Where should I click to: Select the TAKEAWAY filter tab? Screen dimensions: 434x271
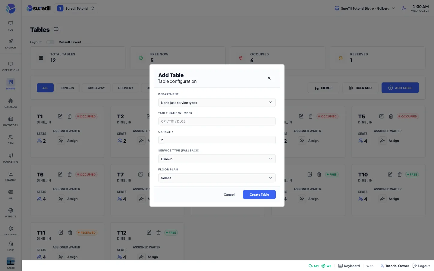tap(96, 88)
